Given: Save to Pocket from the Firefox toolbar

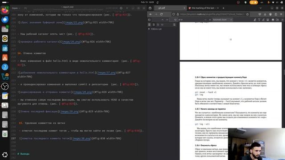Looking at the screenshot, I should 260,14.
